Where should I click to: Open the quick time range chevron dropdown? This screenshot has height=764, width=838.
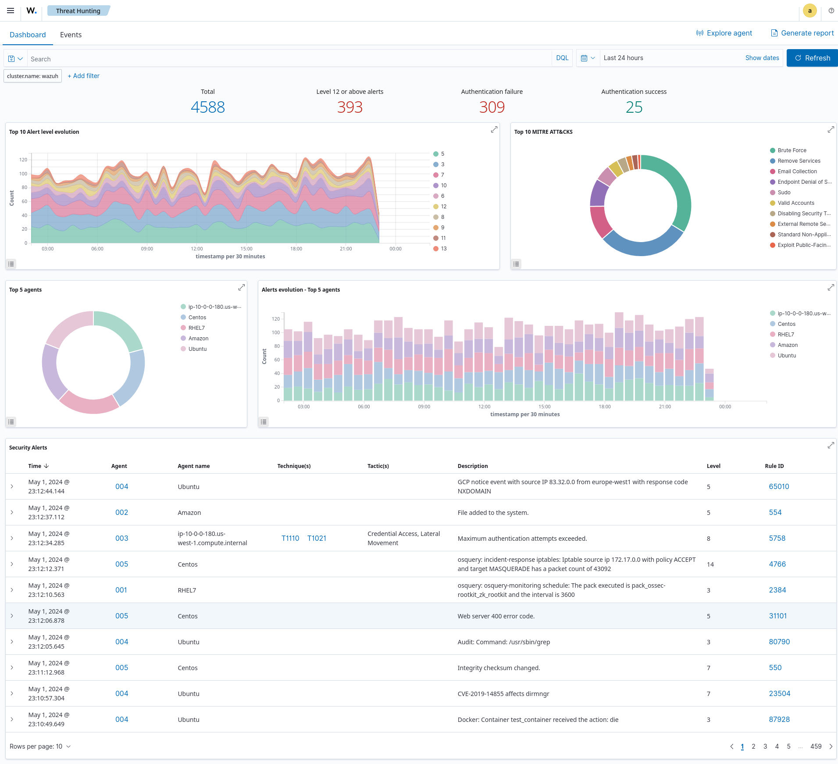coord(594,58)
